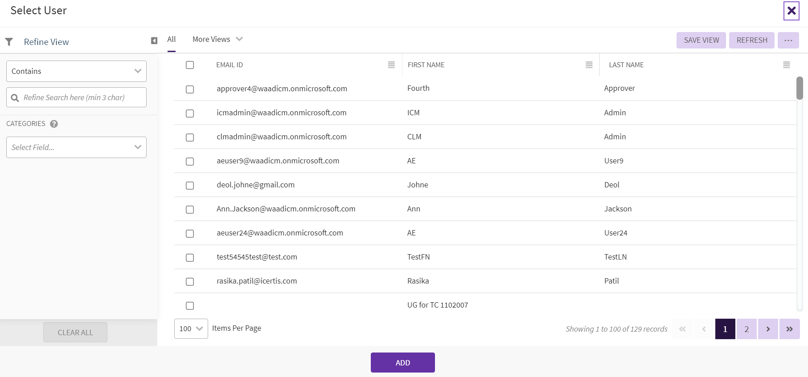Viewport: 808px width, 377px height.
Task: Switch to the All tab
Action: click(172, 39)
